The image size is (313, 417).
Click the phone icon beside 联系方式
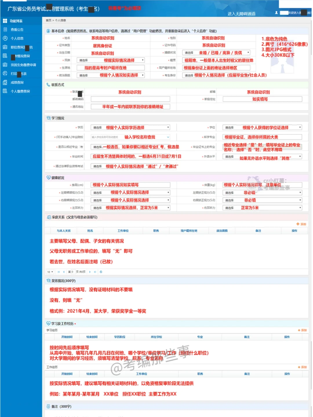coord(48,85)
